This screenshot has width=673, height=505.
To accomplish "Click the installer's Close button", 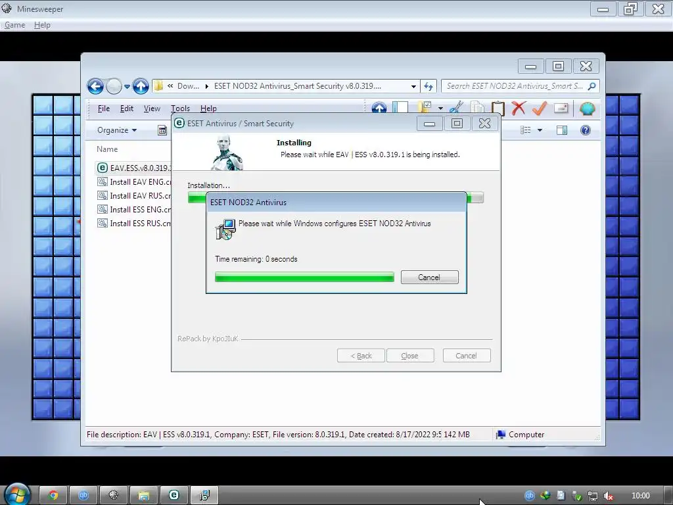I will [410, 356].
